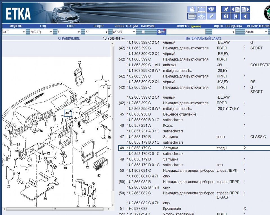
Task: Click the 1U-5-000 001 >> restriction link
Action: click(x=114, y=38)
